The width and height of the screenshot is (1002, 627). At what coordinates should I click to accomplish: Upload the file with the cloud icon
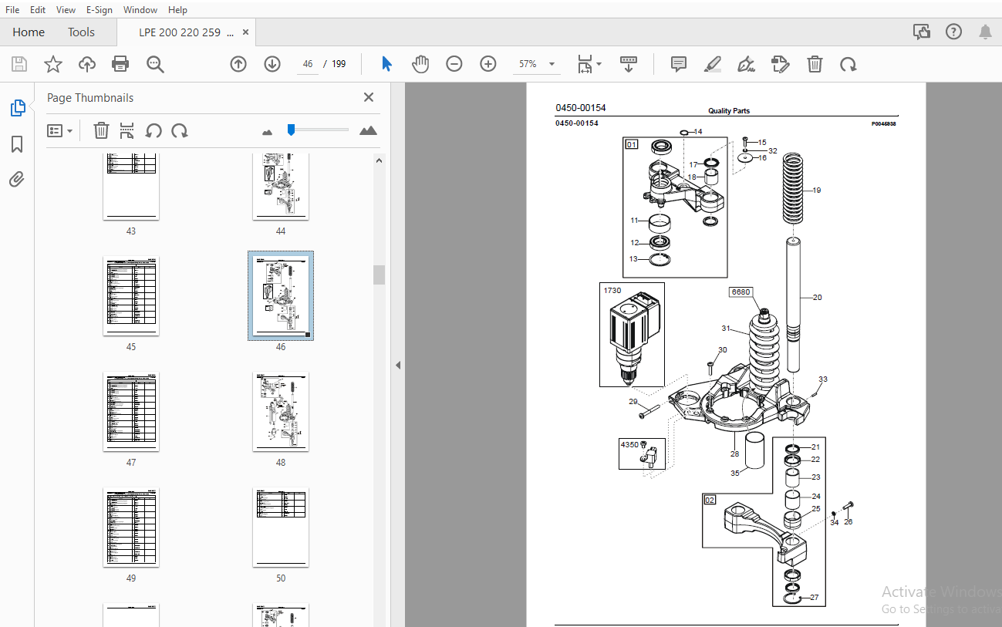[x=87, y=64]
